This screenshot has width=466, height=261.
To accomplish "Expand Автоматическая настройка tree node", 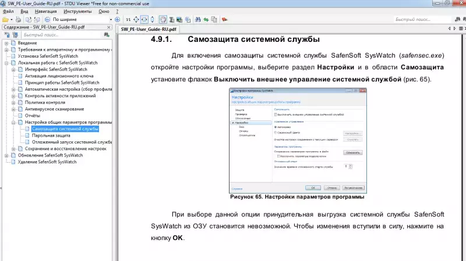I will (x=13, y=90).
